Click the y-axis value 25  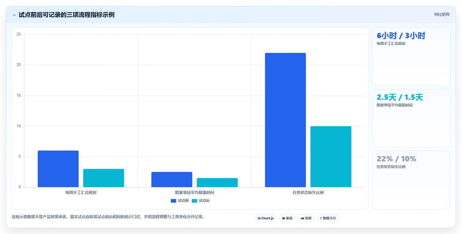tap(19, 34)
